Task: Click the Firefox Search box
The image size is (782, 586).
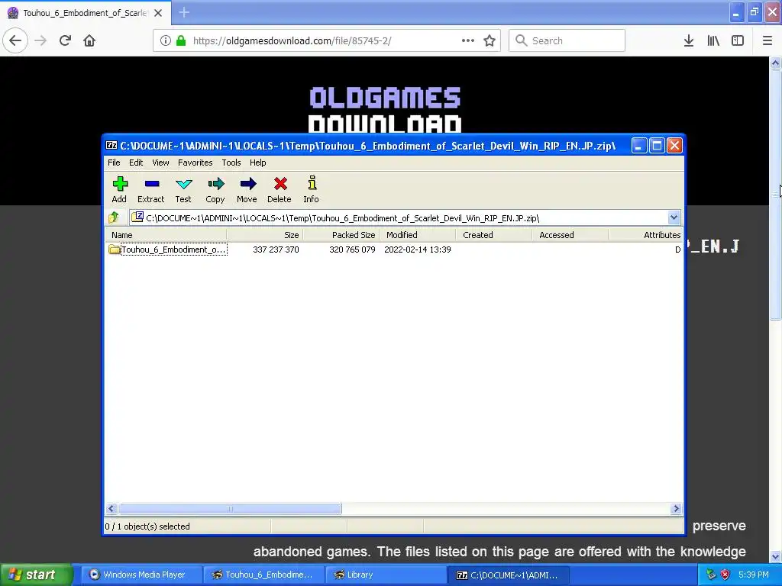Action: 567,40
